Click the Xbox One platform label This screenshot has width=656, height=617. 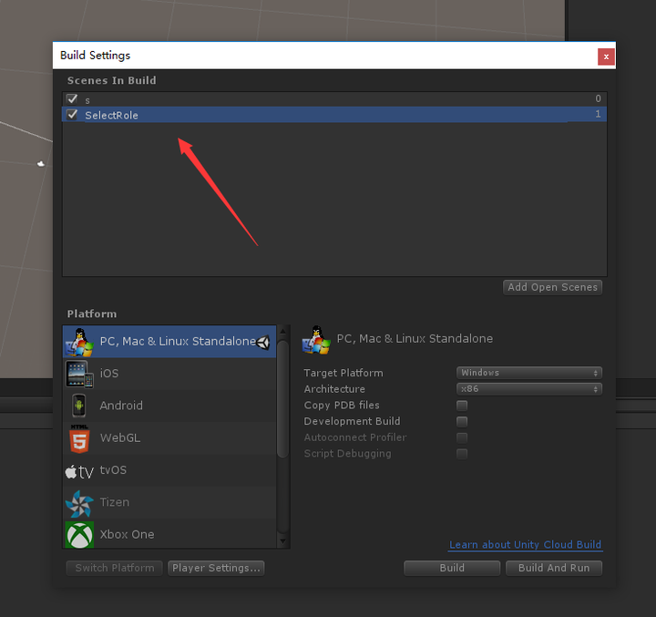(128, 535)
